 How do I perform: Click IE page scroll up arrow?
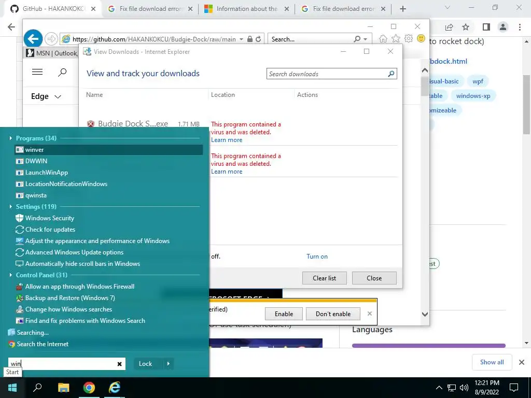pyautogui.click(x=425, y=70)
